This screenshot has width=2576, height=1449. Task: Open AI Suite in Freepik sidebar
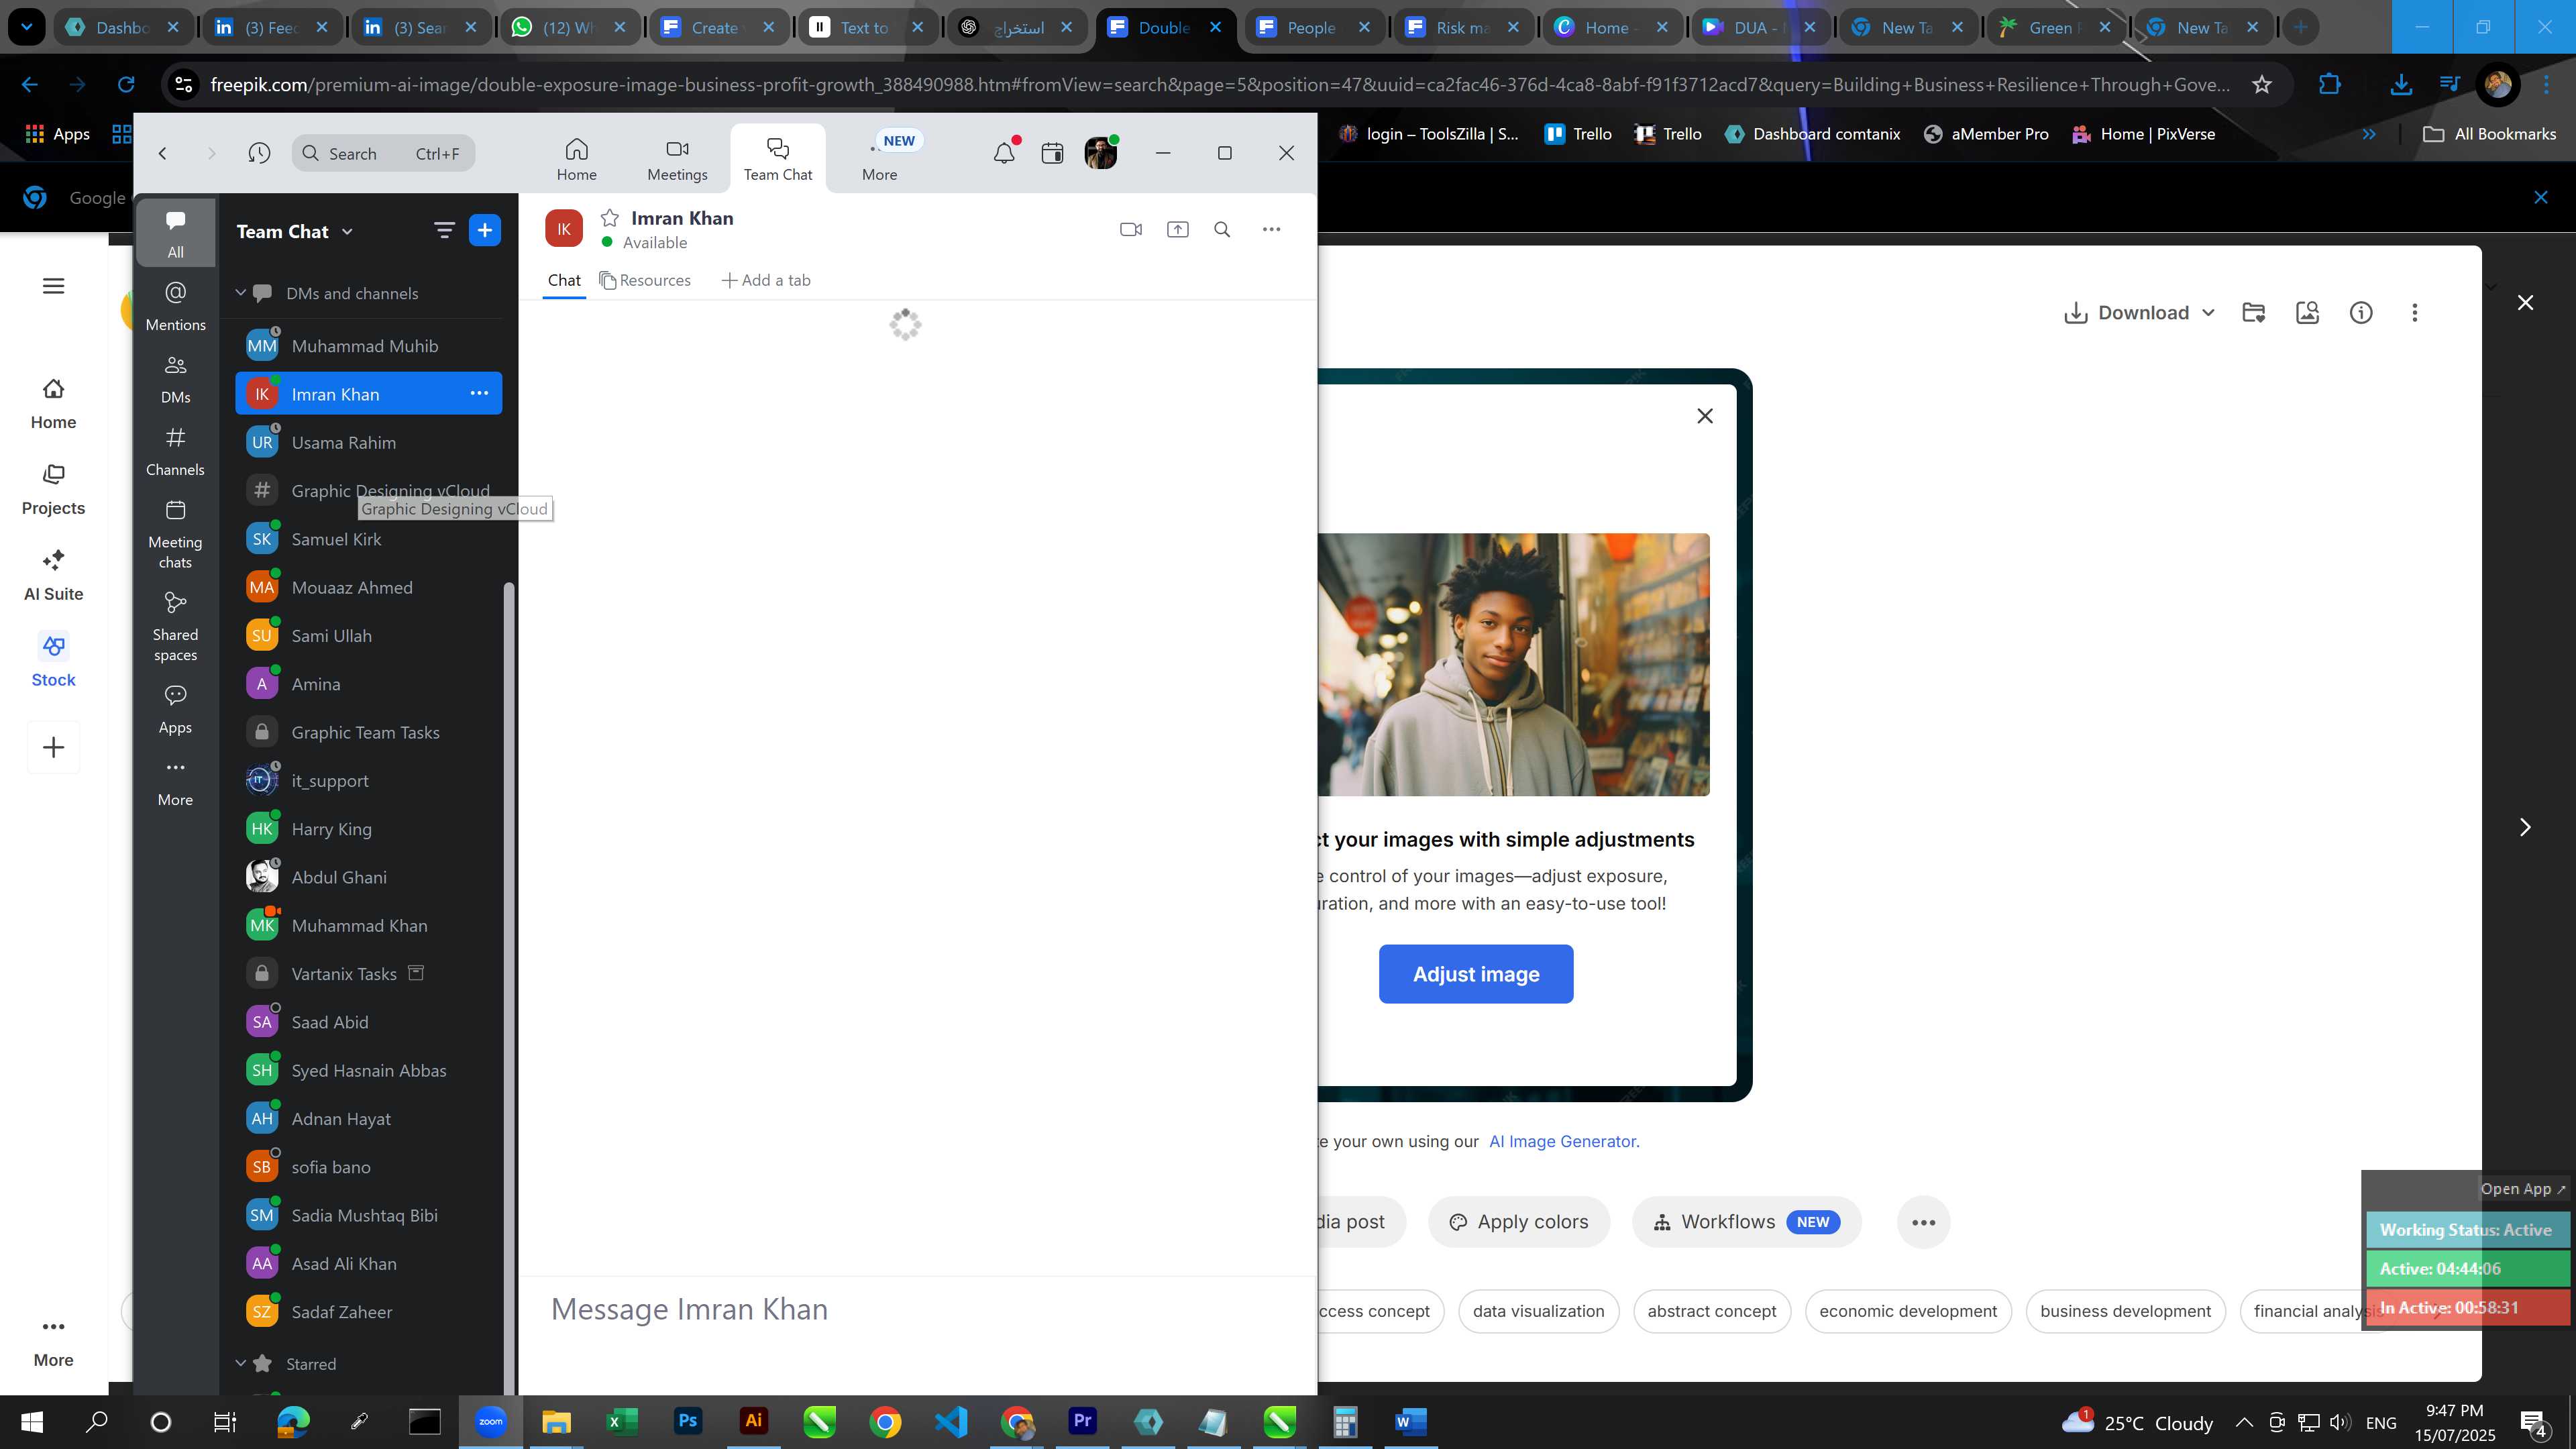[54, 575]
